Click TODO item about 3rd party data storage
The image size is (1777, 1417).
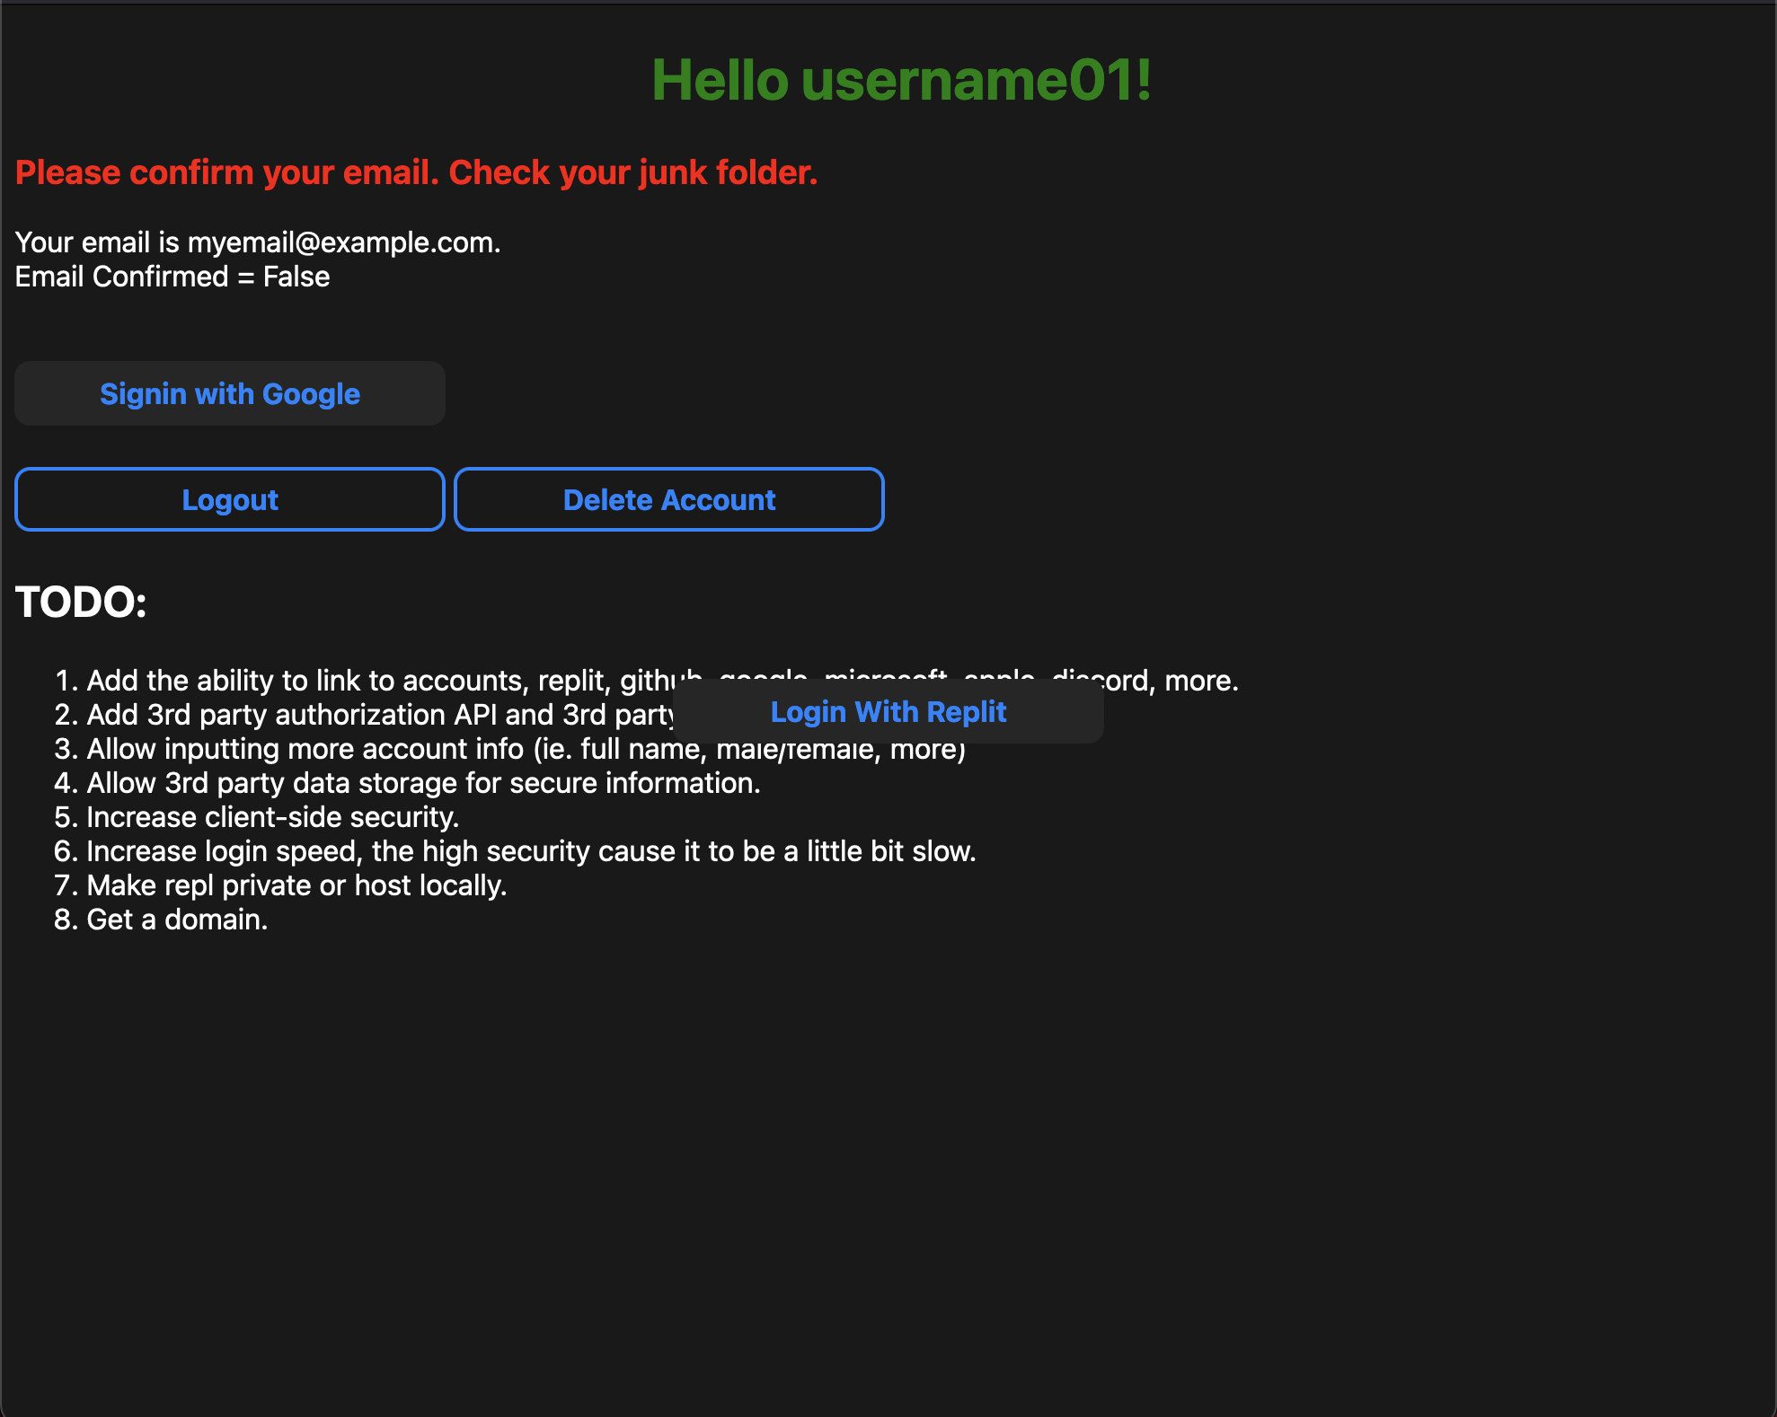[x=422, y=783]
